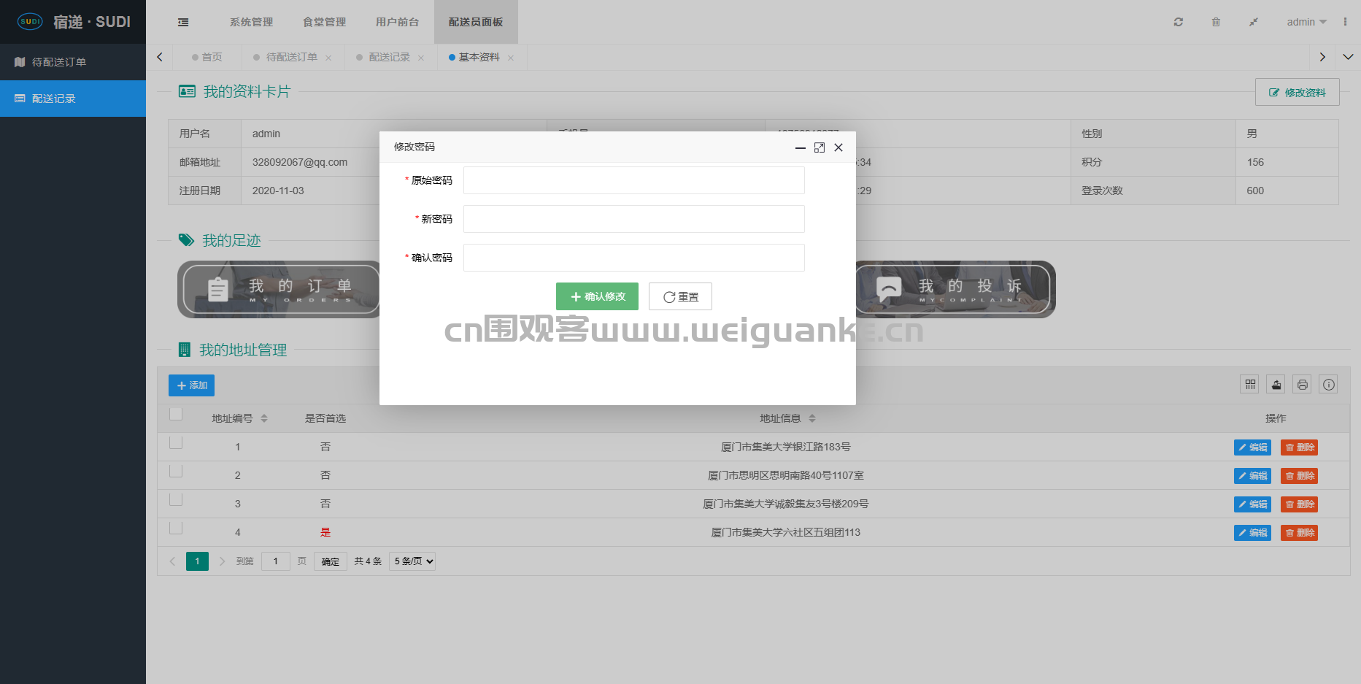
Task: Click the trash icon in top bar
Action: click(x=1216, y=22)
